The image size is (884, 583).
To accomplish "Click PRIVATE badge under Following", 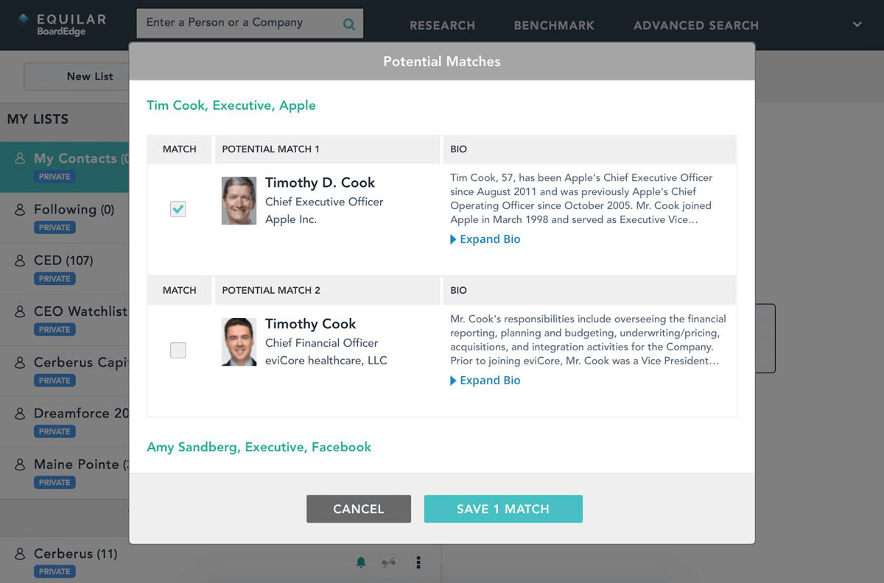I will tap(55, 227).
